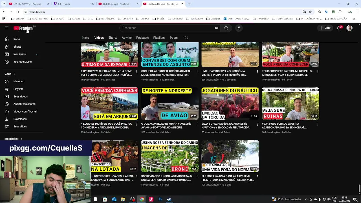Open the STREAM bookmarks folder
This screenshot has width=361, height=203.
[18, 19]
